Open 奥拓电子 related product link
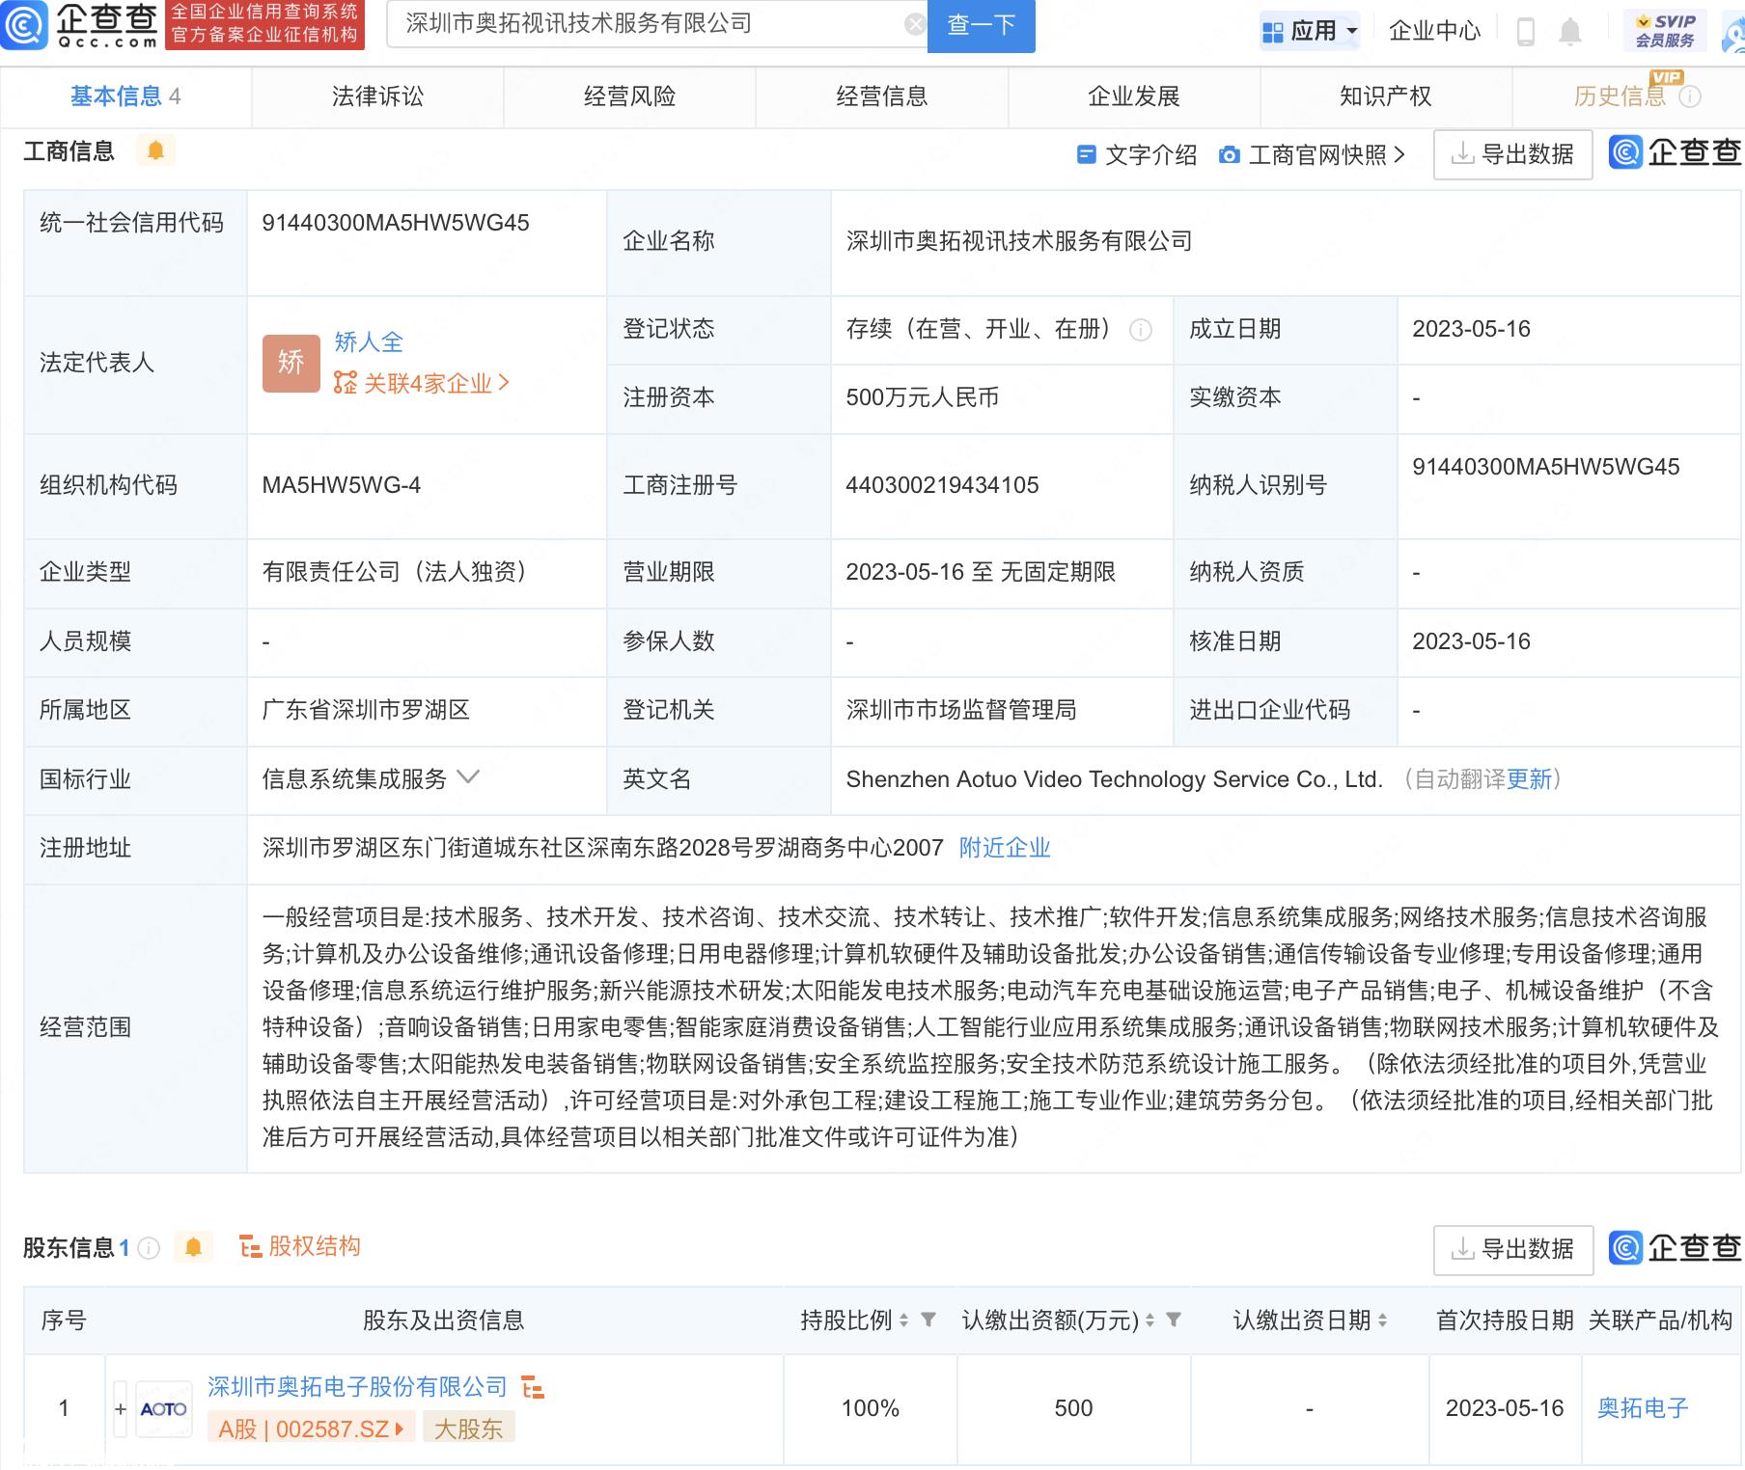Screen dimensions: 1745x1470 tap(1643, 1408)
